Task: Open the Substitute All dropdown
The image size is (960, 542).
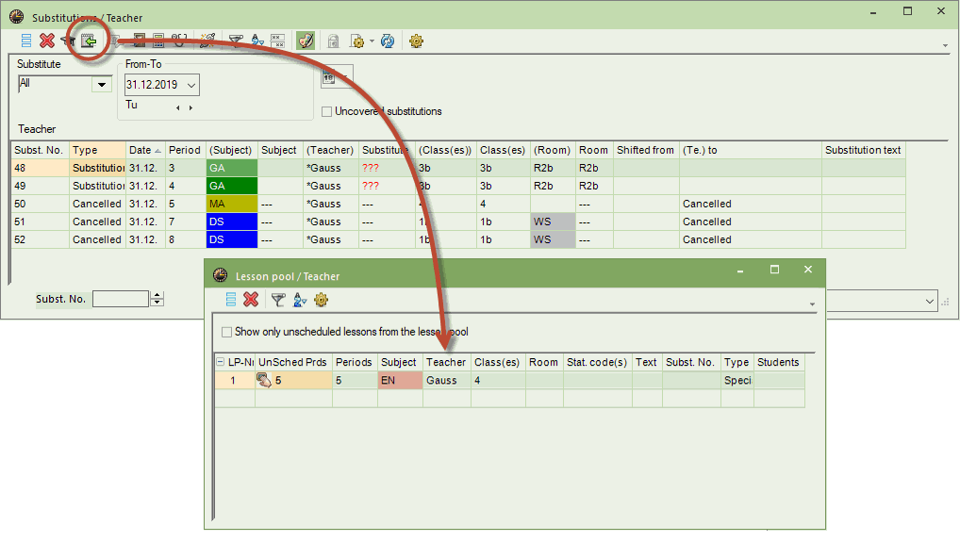Action: click(x=102, y=85)
